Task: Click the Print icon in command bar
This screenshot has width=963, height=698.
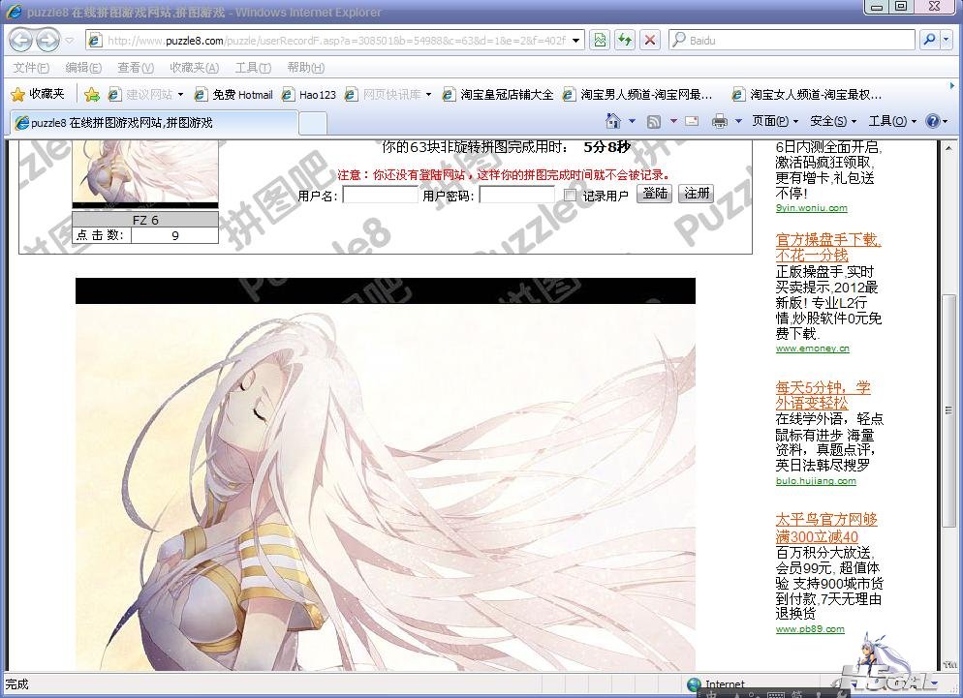Action: point(719,121)
